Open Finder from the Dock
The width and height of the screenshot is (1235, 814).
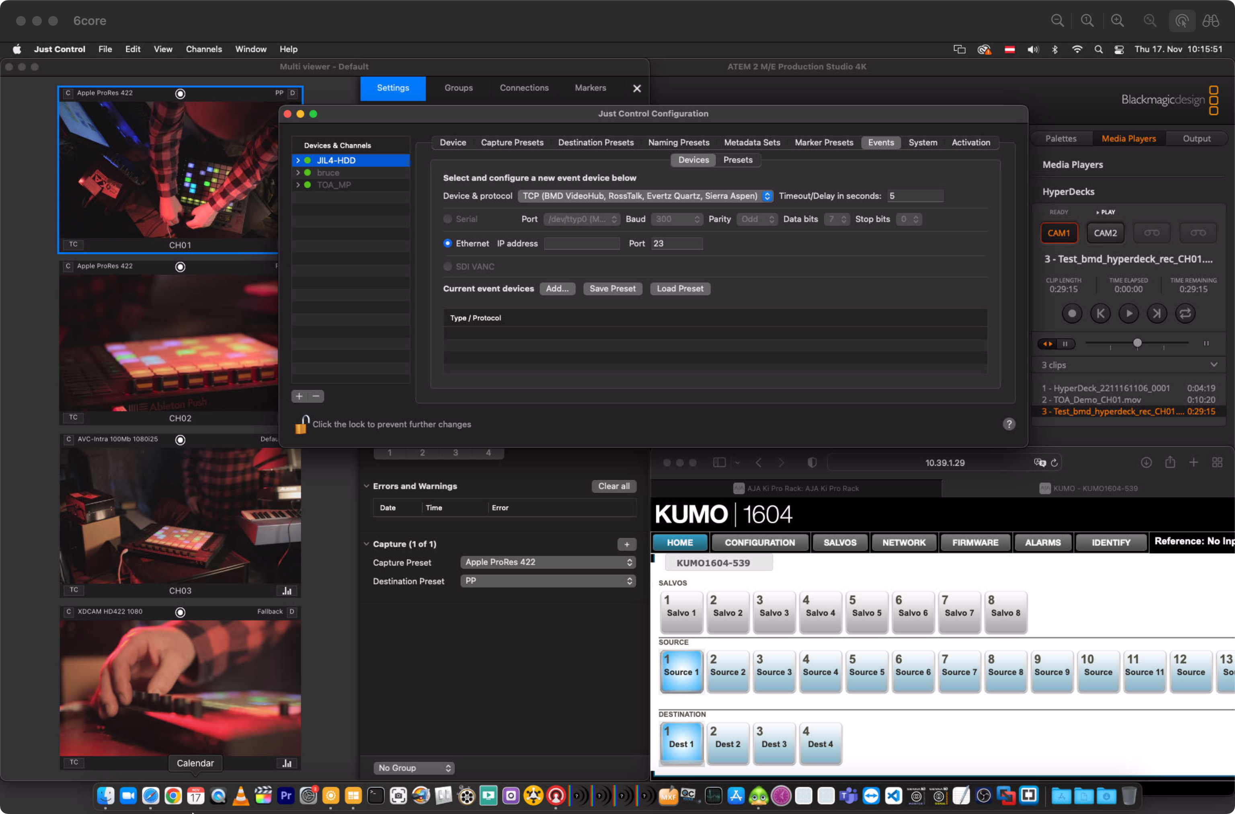[105, 795]
